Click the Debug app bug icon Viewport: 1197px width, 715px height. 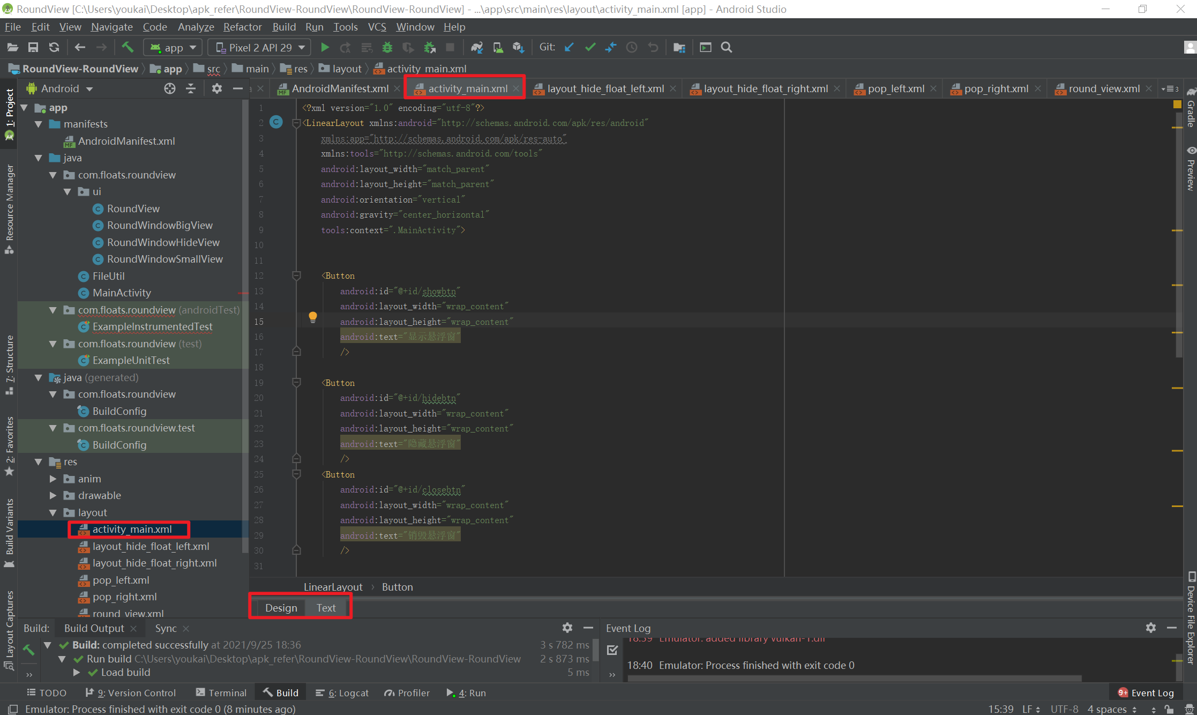click(x=387, y=48)
